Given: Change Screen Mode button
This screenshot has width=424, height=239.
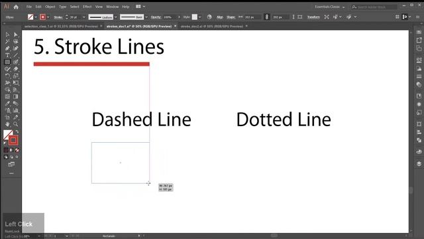Looking at the screenshot, I should click(11, 164).
